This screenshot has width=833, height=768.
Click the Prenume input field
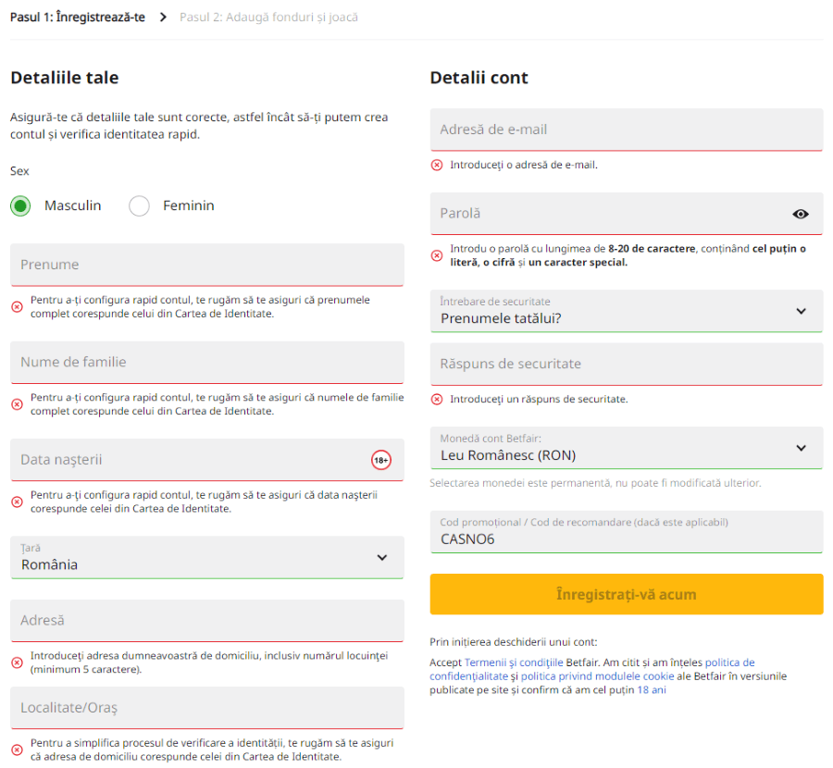tap(207, 265)
